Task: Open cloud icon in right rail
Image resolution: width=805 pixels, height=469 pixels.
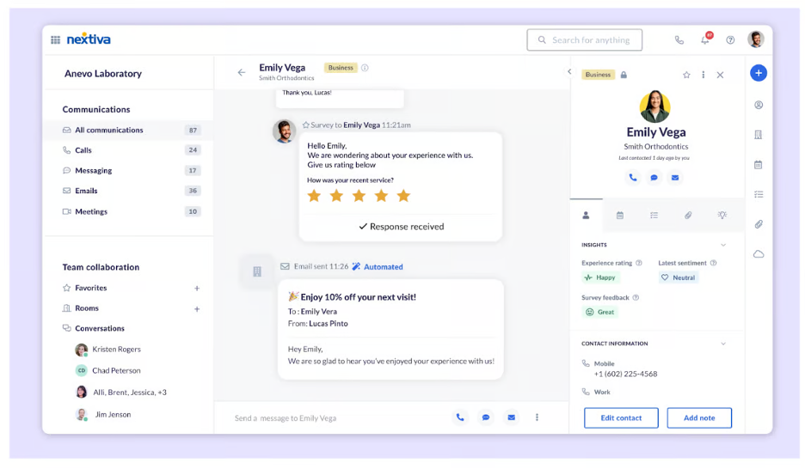Action: (759, 254)
